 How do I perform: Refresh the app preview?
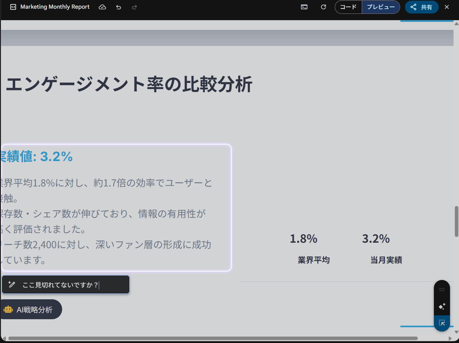click(323, 7)
